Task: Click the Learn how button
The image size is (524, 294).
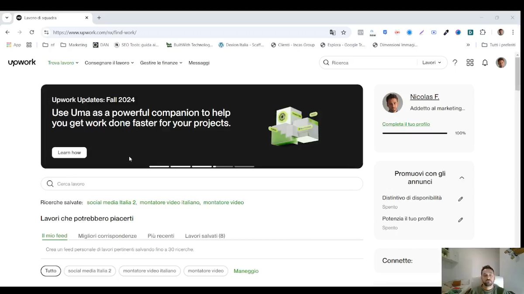Action: 69,152
